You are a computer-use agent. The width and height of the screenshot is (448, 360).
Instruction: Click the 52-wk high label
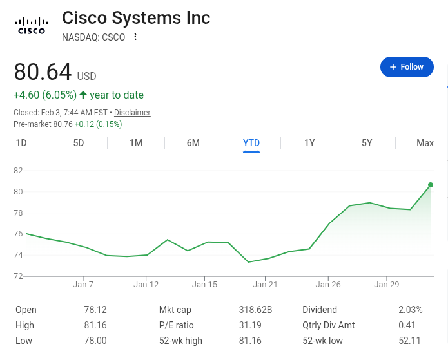(x=180, y=341)
